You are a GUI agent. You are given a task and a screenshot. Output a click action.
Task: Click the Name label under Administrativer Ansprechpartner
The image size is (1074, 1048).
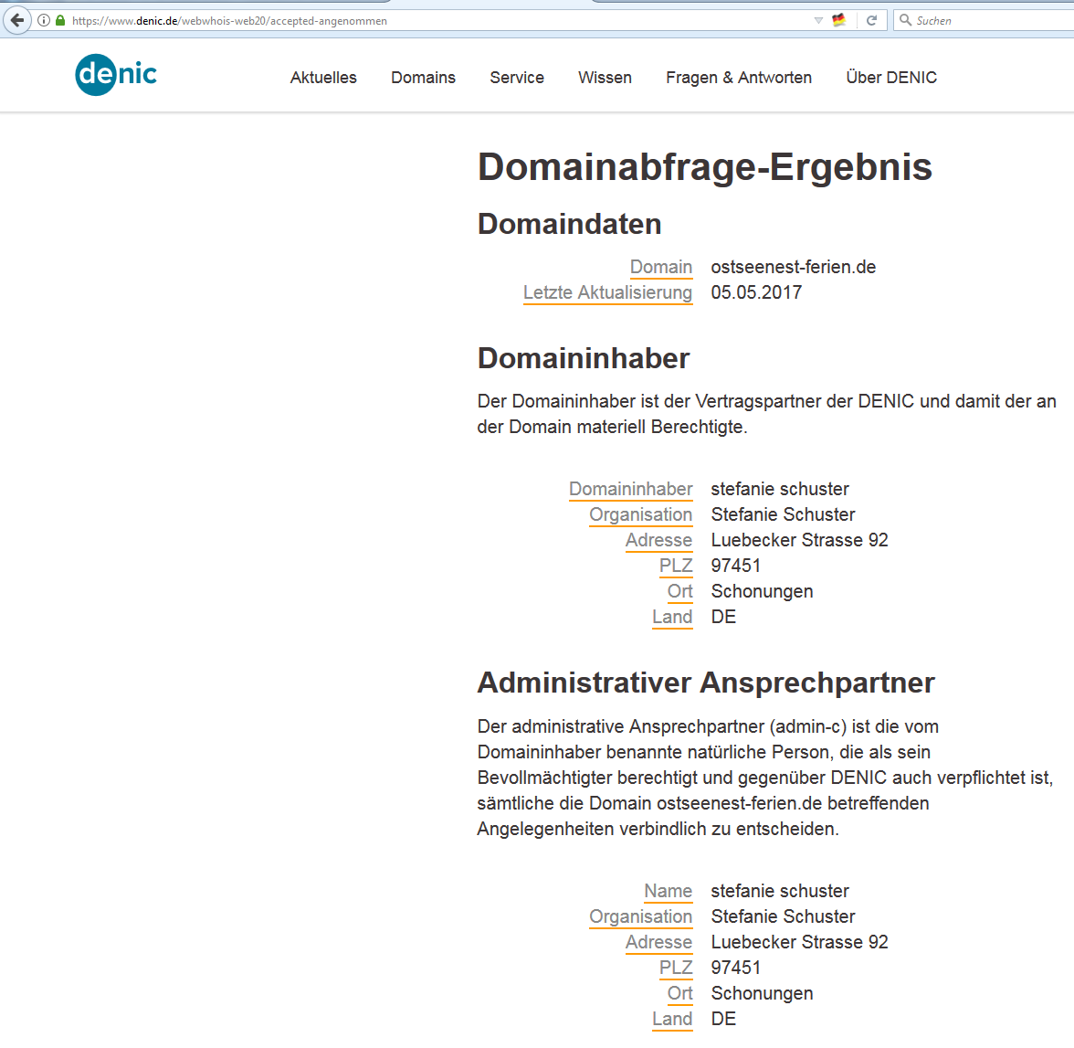[x=668, y=891]
